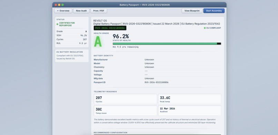Click the Passport ID row value
Image resolution: width=278 pixels, height=135 pixels.
tap(157, 82)
